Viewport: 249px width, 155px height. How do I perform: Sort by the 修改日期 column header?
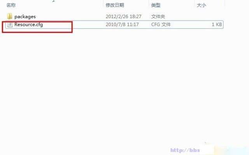115,5
